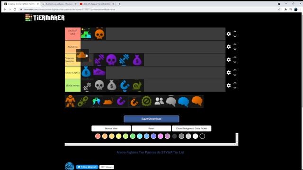The width and height of the screenshot is (303, 170).
Task: Open a new browser tab
Action: pos(119,4)
